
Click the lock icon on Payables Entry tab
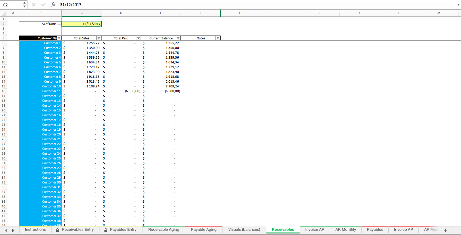pos(106,230)
